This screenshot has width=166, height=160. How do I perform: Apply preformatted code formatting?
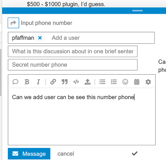coord(76,82)
